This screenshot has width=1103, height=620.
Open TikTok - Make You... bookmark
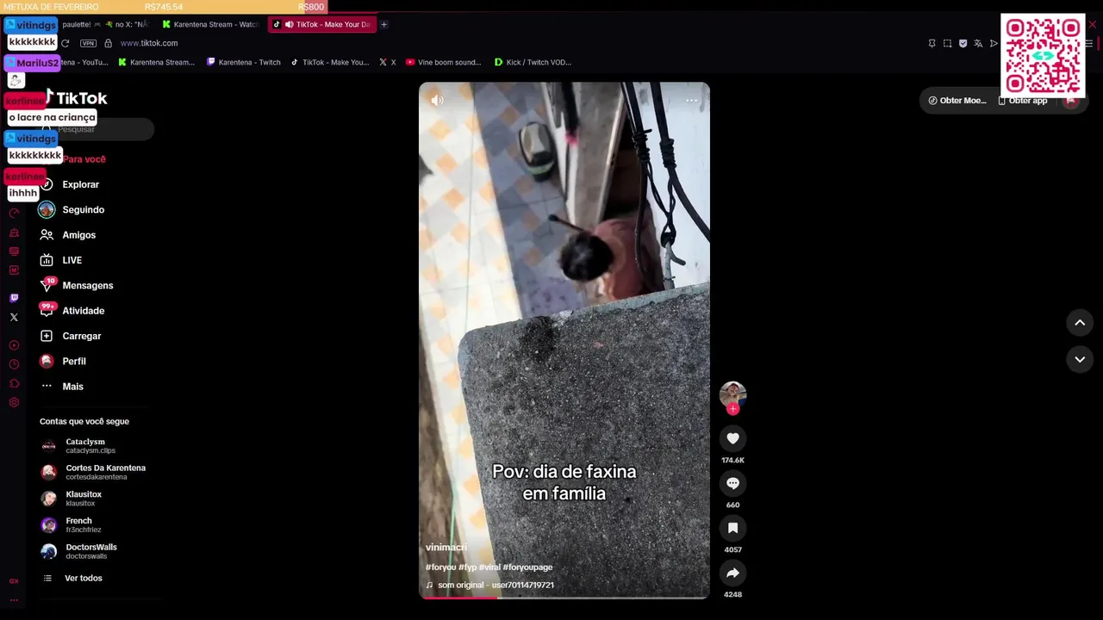329,62
